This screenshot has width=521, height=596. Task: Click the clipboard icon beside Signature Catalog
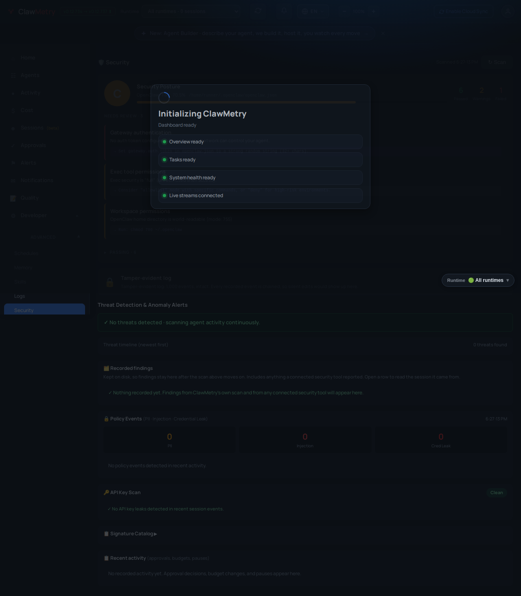(x=106, y=534)
